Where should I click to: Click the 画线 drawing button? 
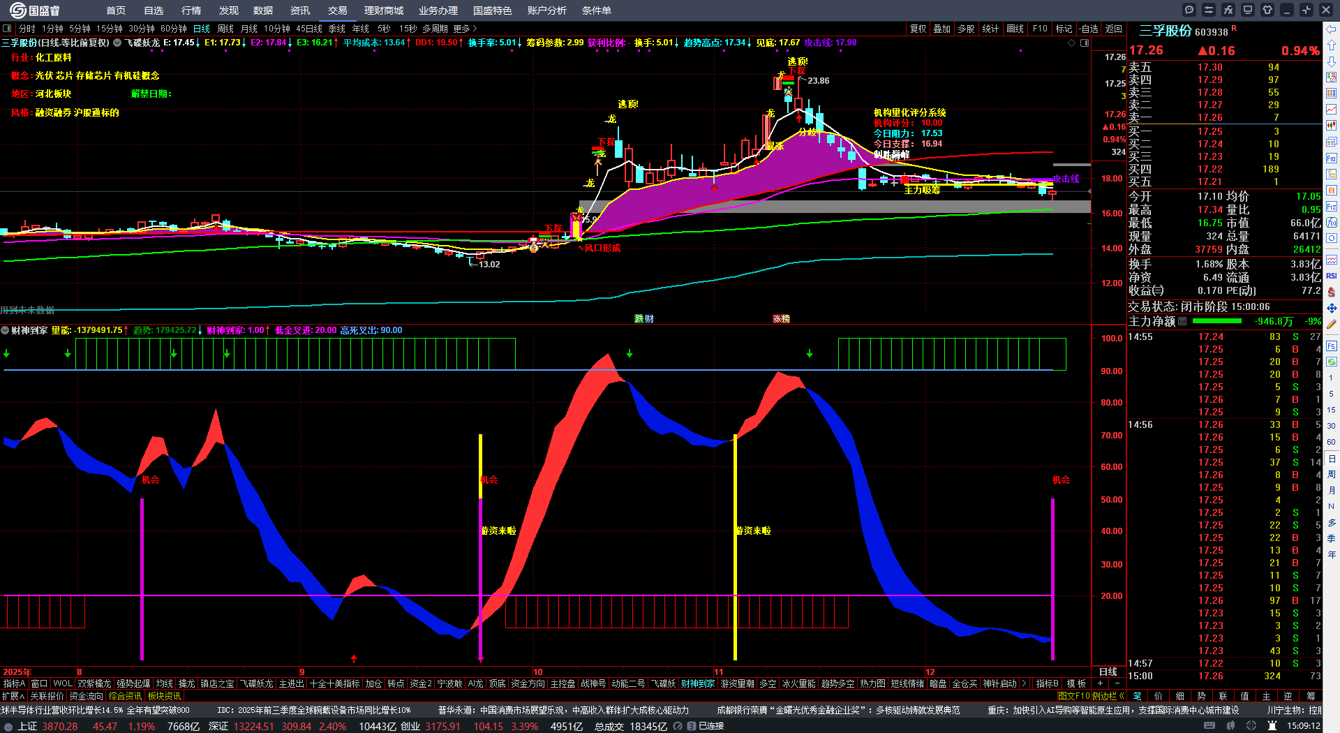[x=1015, y=29]
